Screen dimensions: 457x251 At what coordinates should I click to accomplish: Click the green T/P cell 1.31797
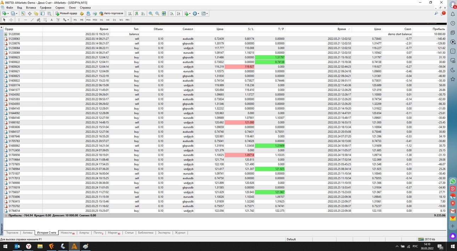coord(270,57)
